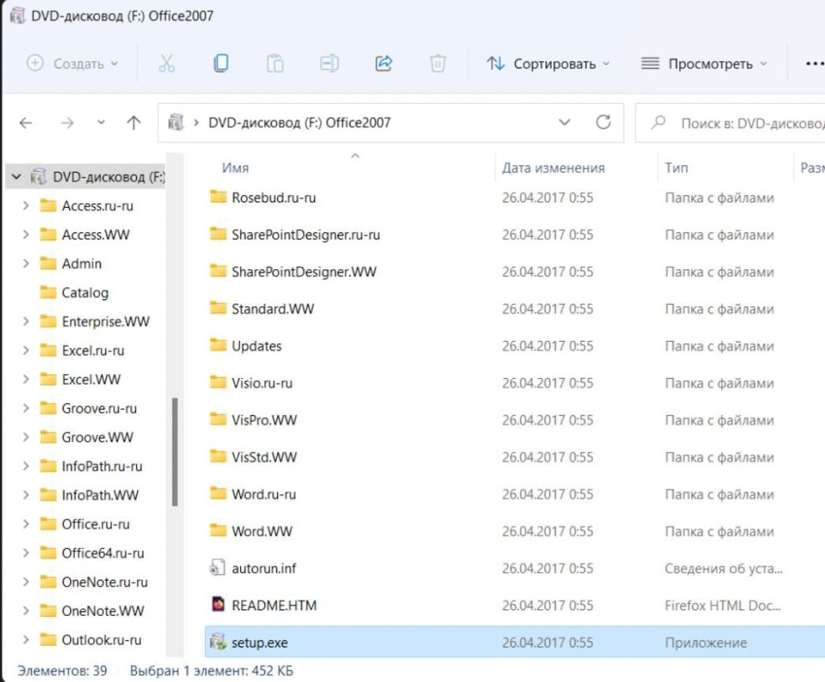This screenshot has height=682, width=825.
Task: Click the DVD drive icon in navigation tree
Action: (38, 177)
